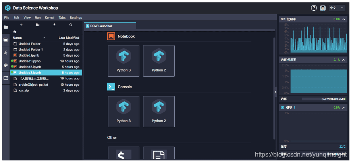Collapse the CPU 使用率 panel
The image size is (351, 162).
click(x=343, y=19)
